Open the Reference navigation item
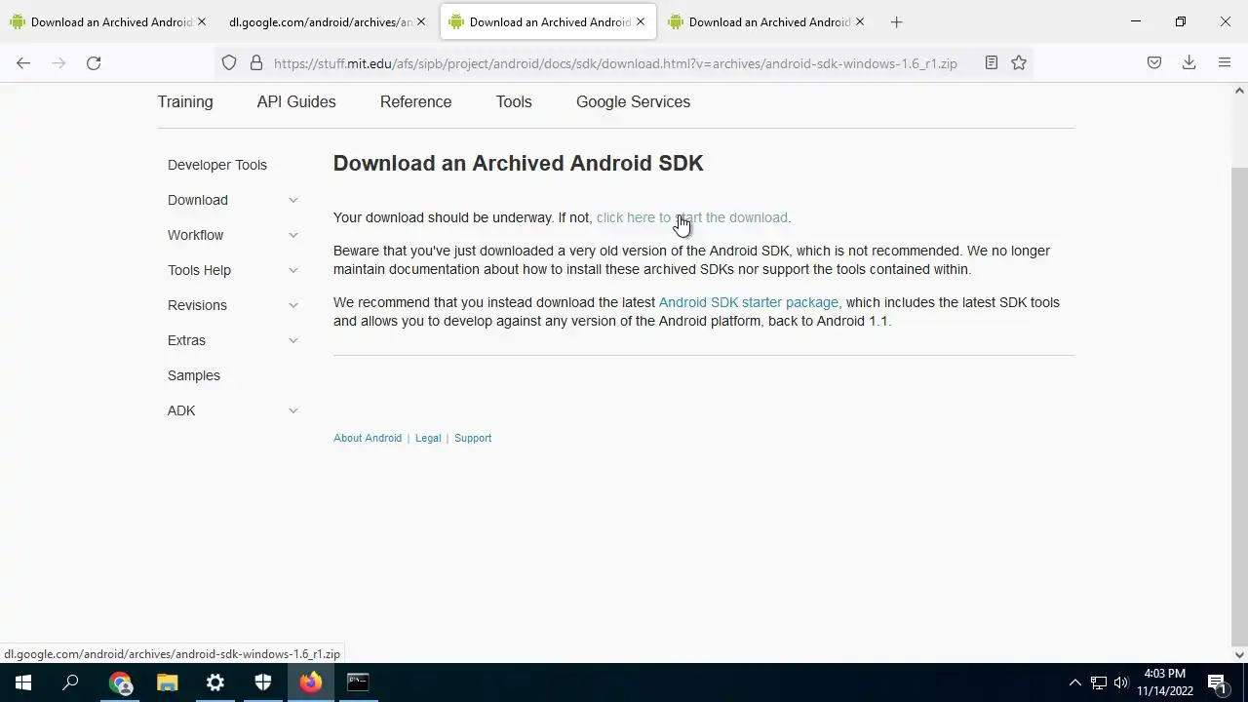Viewport: 1248px width, 702px height. click(415, 101)
